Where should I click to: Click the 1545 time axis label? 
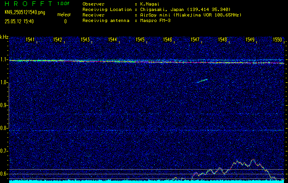(140, 39)
